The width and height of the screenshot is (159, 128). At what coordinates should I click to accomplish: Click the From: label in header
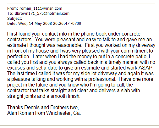pos(13,8)
